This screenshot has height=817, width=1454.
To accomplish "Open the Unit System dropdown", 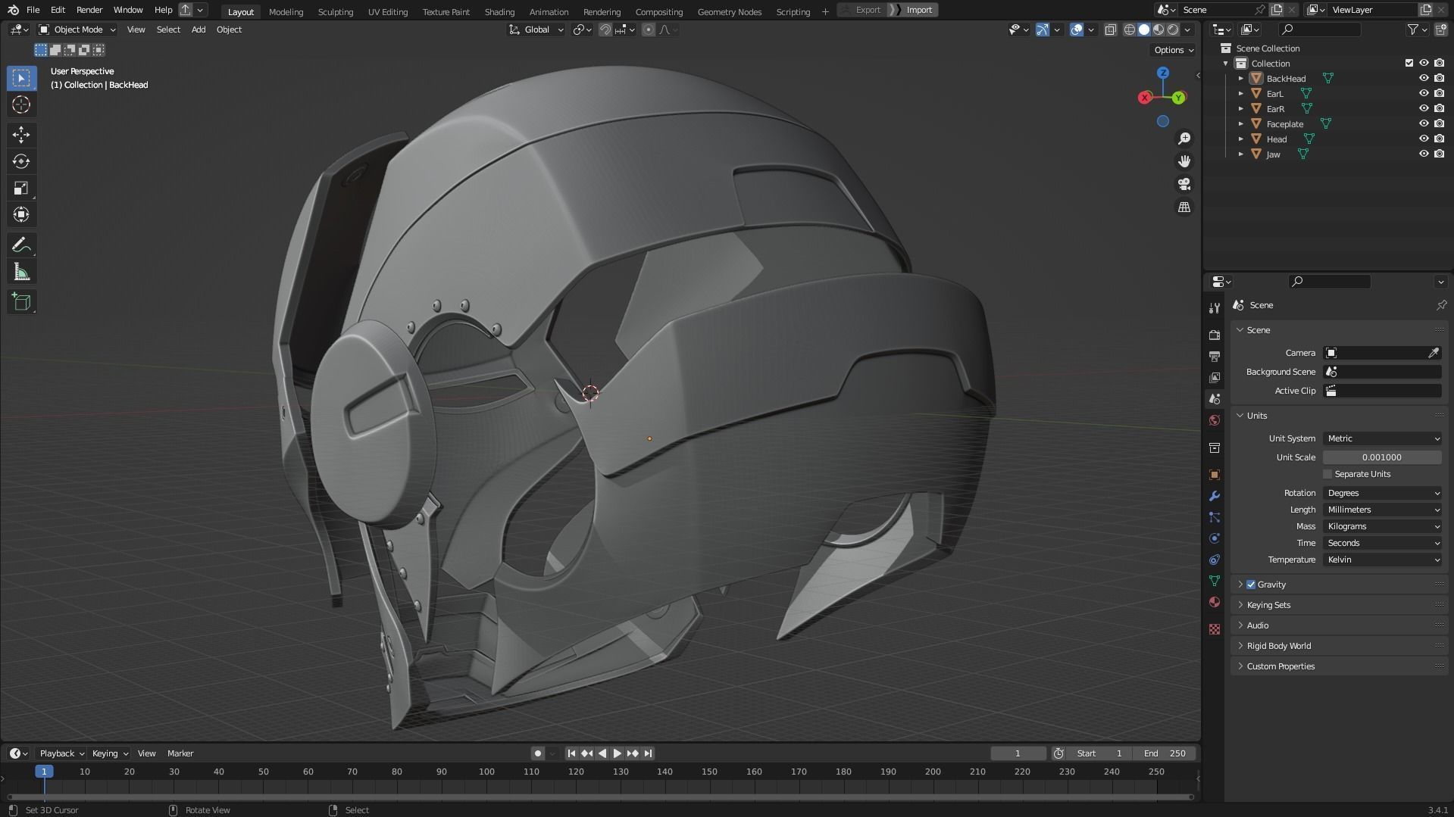I will click(x=1382, y=438).
